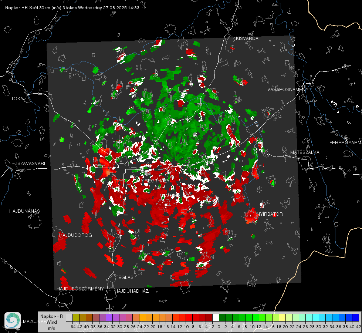The image size is (362, 333).
Task: Click the deep blue swatch between 40 and 42
Action: click(x=356, y=317)
